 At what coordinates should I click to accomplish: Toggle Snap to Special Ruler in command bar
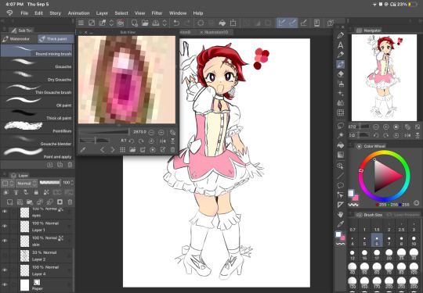tap(292, 23)
